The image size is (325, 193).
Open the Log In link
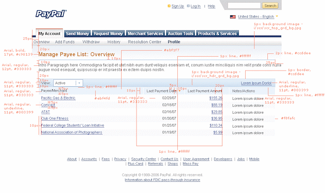(x=195, y=6)
